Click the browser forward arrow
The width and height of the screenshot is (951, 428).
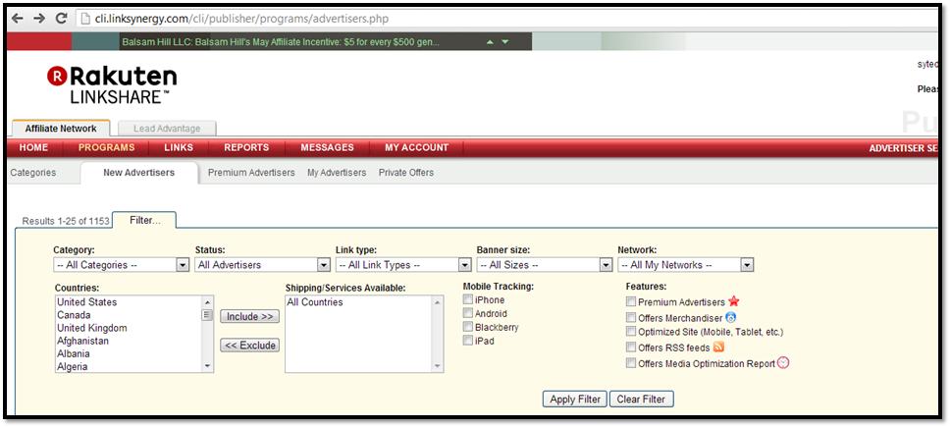[39, 19]
